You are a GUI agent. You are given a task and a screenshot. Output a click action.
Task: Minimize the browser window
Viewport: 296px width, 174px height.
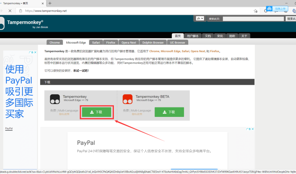click(x=287, y=3)
